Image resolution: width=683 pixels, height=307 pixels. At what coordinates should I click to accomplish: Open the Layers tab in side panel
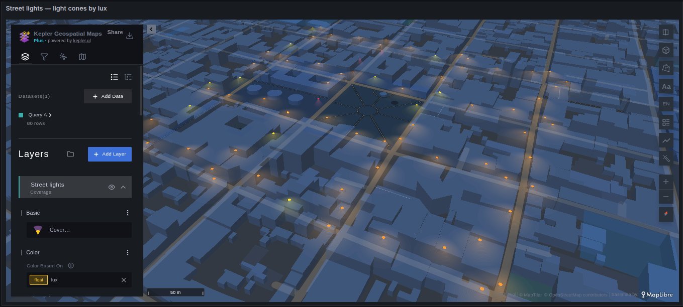click(25, 57)
